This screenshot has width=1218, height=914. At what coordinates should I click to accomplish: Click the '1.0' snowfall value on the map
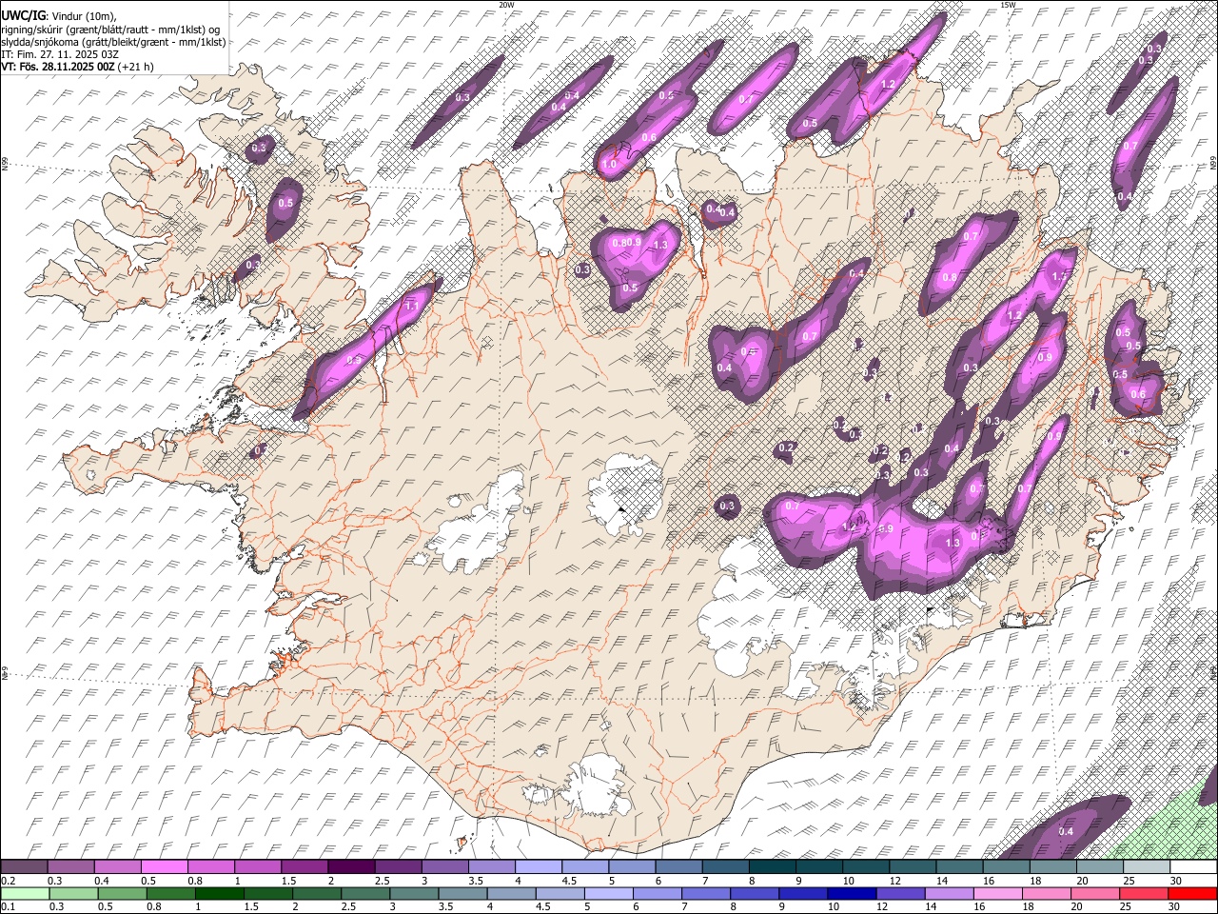pyautogui.click(x=610, y=165)
